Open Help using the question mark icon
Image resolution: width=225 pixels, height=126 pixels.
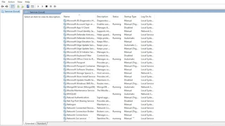[x=28, y=6]
